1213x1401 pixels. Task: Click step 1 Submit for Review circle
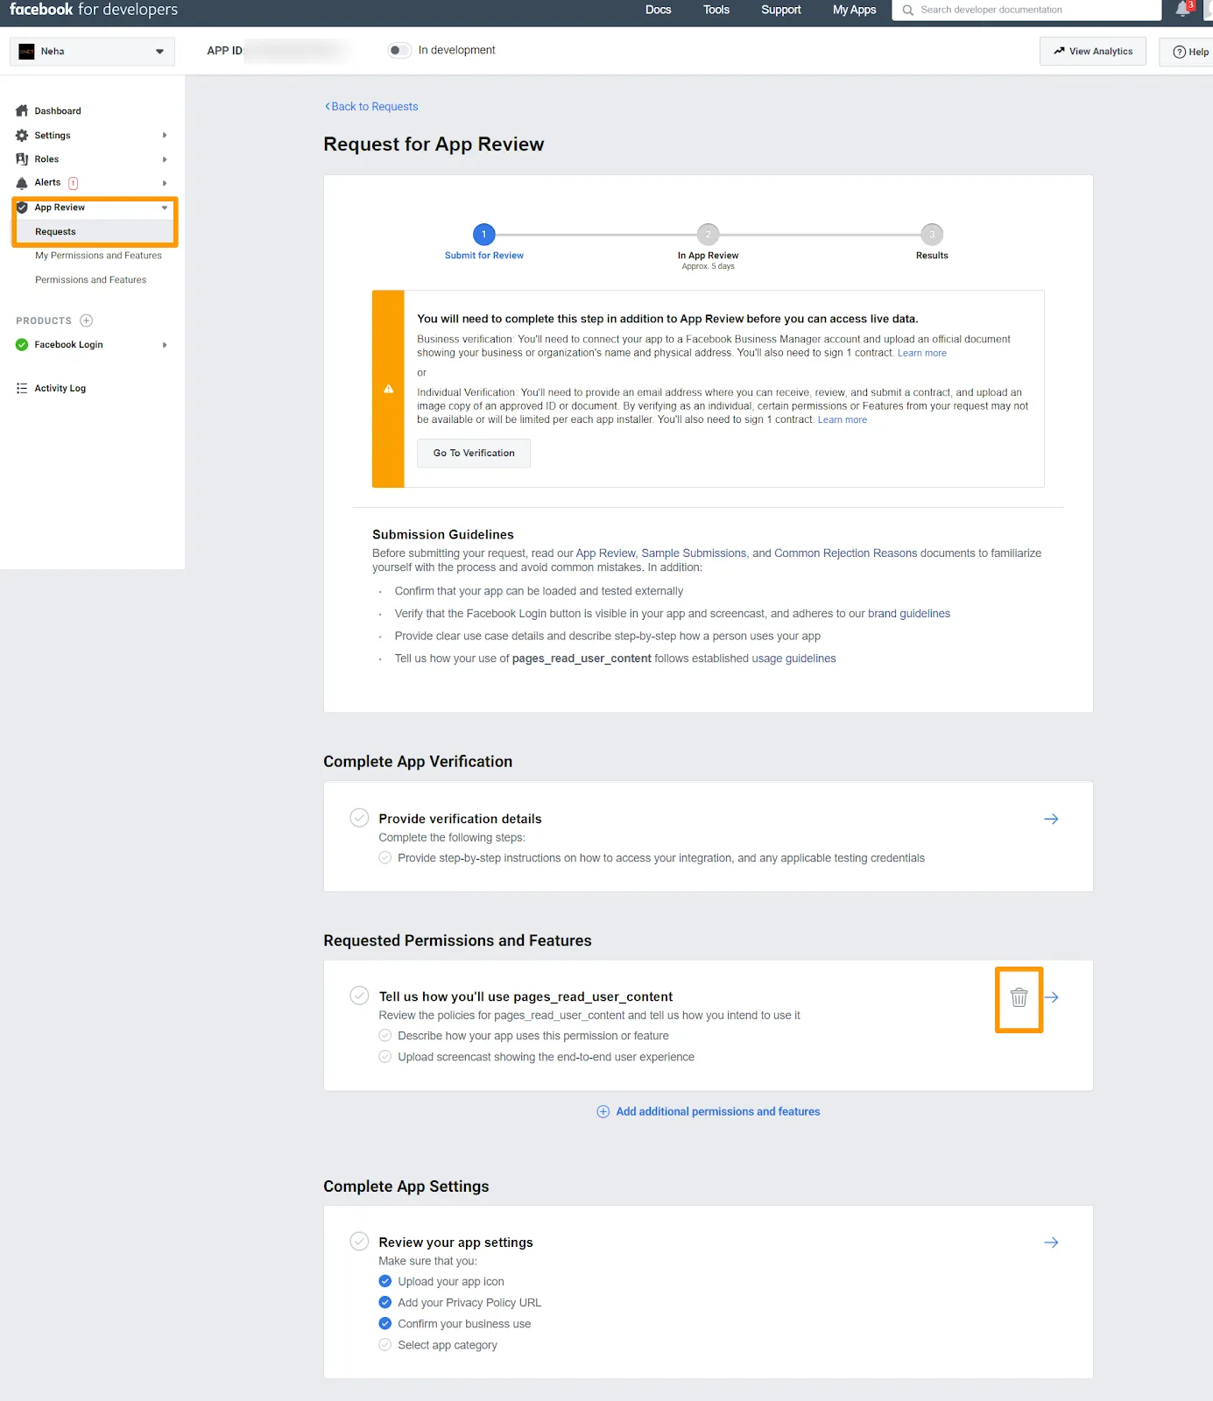click(x=484, y=235)
